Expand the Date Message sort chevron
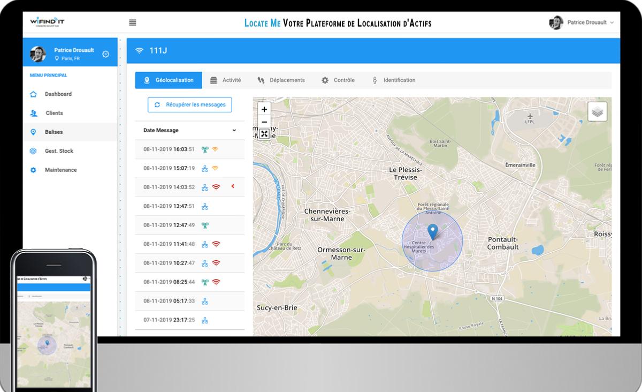Viewport: 642px width, 392px height. [x=234, y=130]
